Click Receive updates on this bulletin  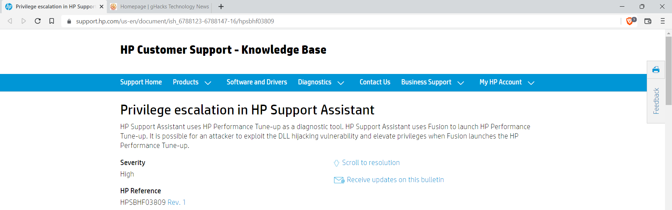[x=395, y=180]
